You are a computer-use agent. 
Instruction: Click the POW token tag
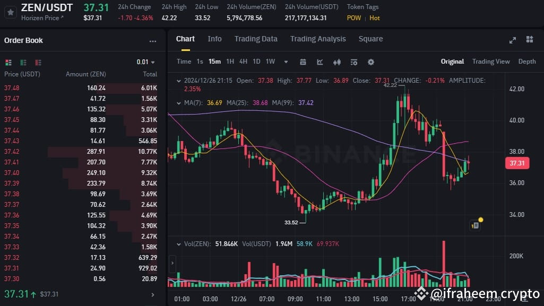353,18
